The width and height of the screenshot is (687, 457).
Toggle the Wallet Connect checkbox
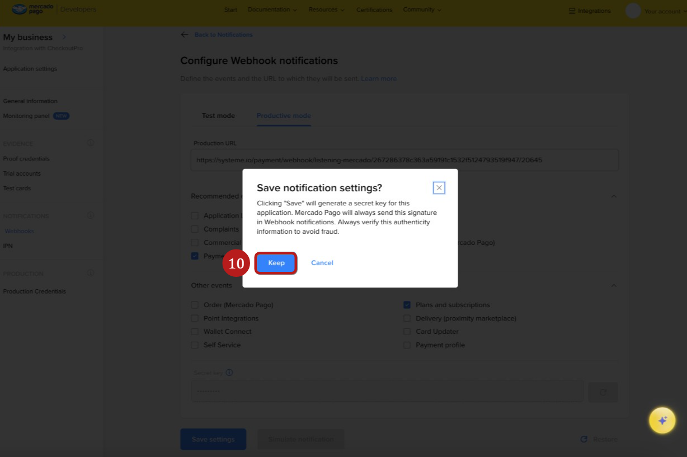[195, 332]
